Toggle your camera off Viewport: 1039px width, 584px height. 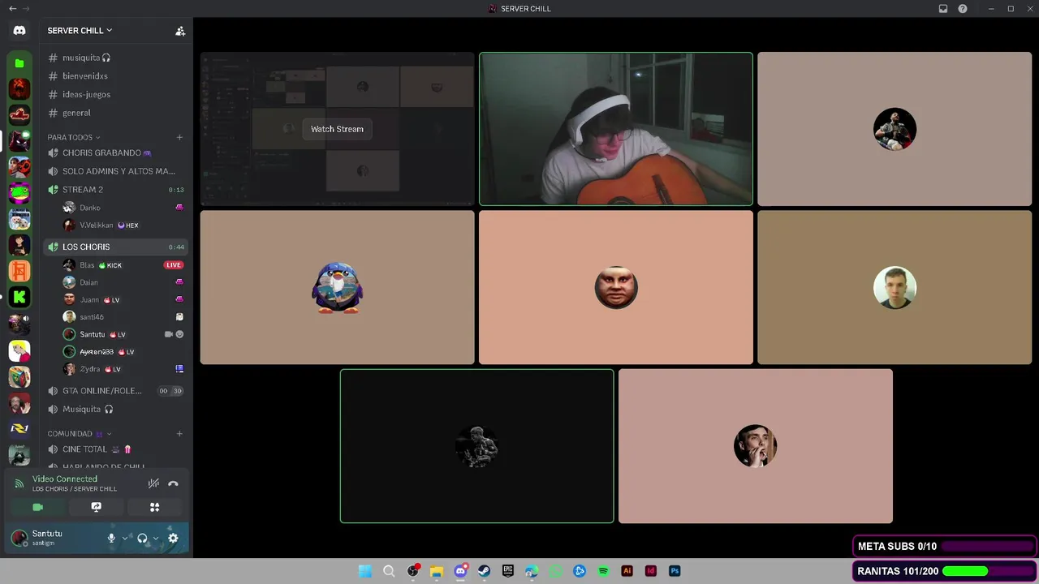coord(37,507)
